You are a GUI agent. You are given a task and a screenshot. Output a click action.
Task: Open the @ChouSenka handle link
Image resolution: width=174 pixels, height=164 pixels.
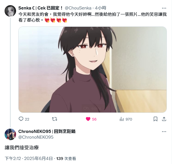[x=78, y=8]
